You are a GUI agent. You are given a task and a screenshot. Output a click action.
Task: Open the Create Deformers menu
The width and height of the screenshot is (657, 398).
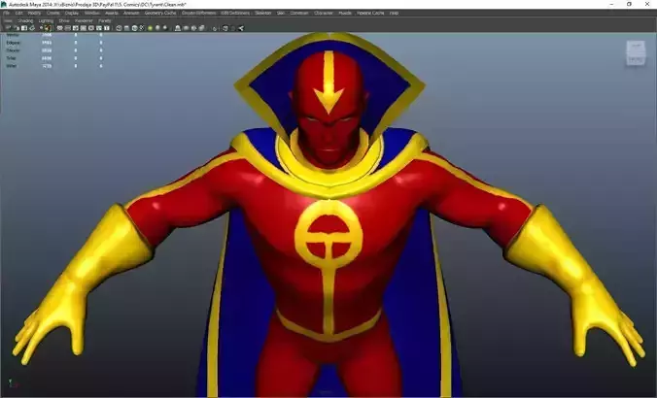(198, 13)
